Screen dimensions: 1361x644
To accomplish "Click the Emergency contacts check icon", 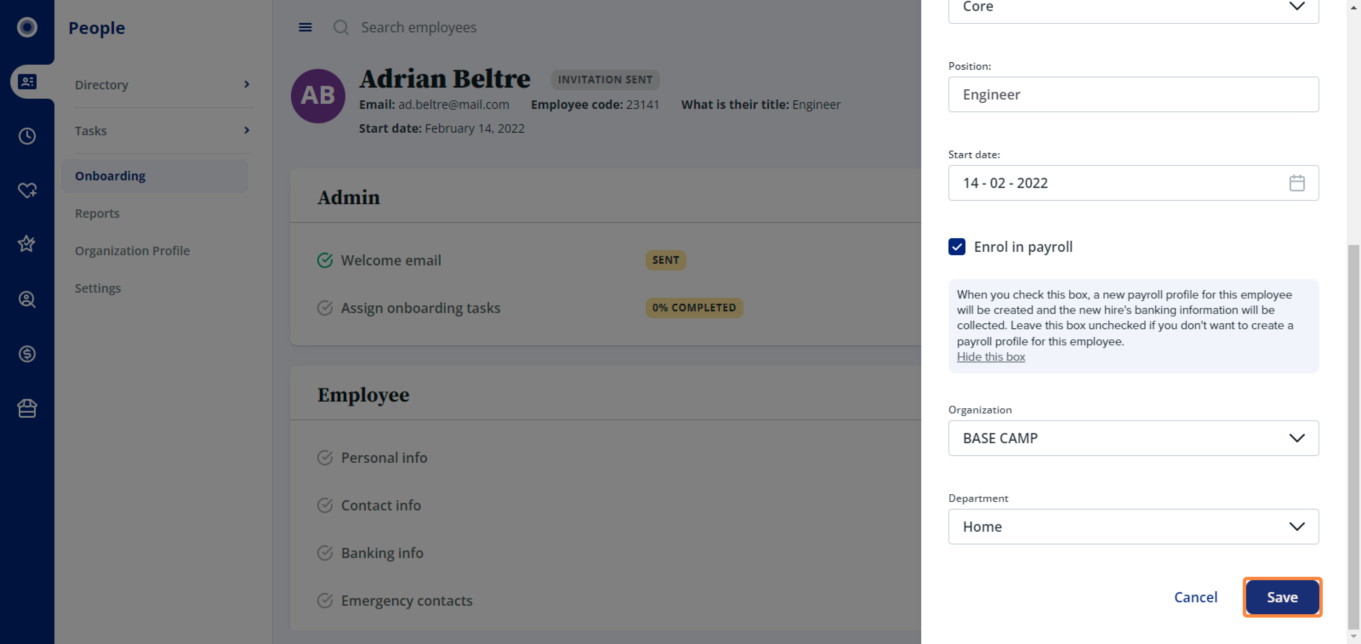I will coord(325,600).
